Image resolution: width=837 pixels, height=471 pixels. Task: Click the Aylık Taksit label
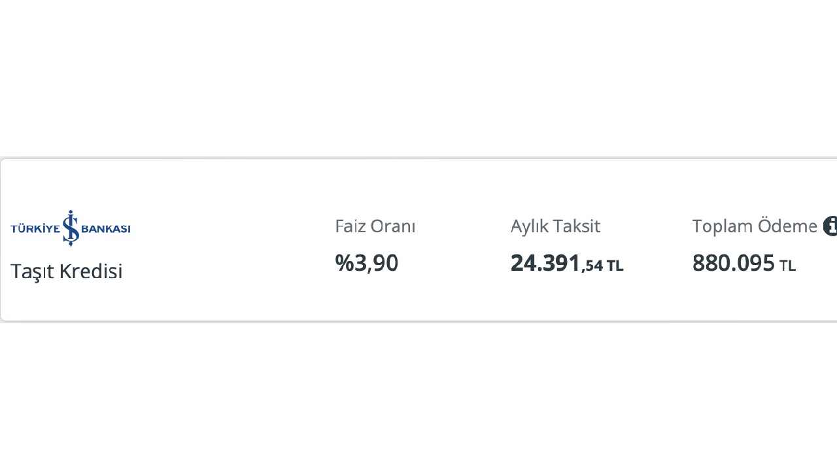click(555, 226)
